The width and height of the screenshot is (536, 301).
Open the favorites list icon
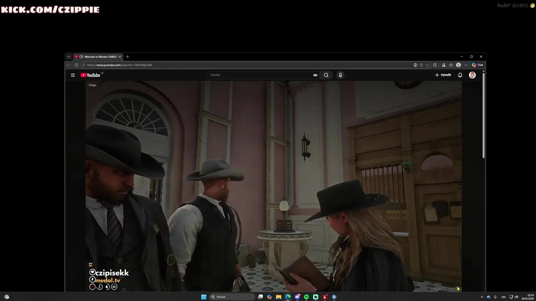tap(451, 65)
